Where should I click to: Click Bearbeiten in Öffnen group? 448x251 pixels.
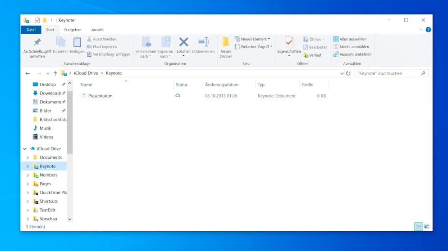pyautogui.click(x=315, y=47)
